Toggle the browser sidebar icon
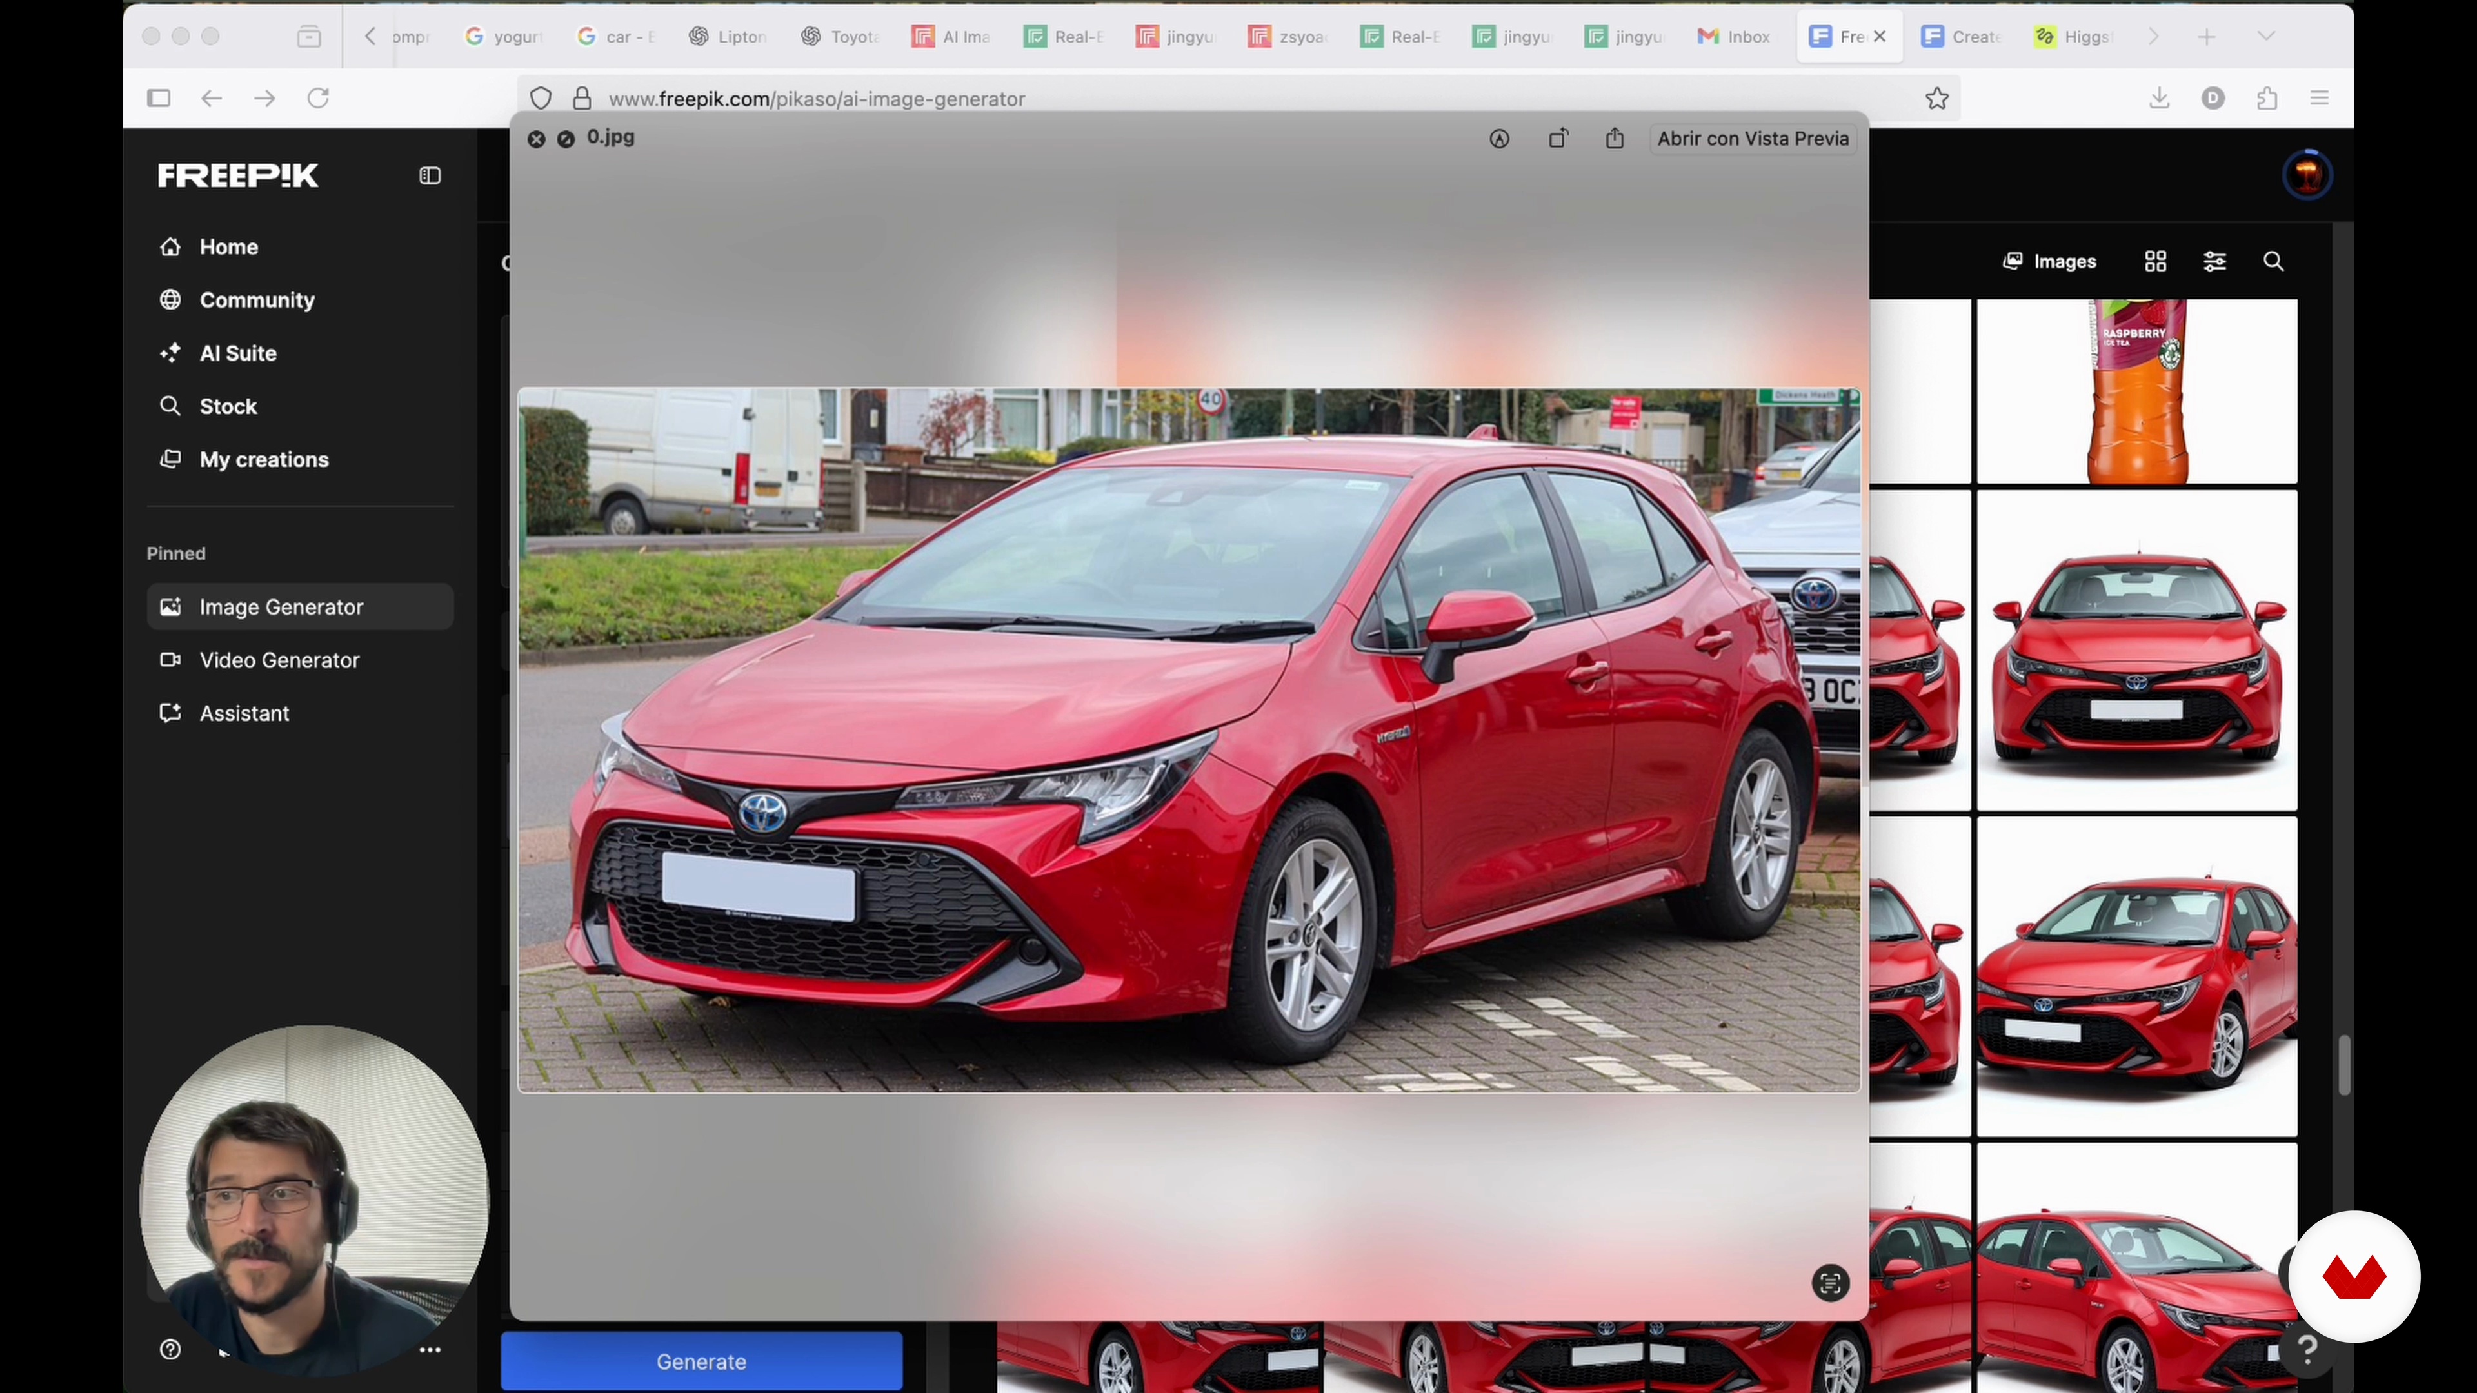The height and width of the screenshot is (1393, 2477). pyautogui.click(x=159, y=98)
